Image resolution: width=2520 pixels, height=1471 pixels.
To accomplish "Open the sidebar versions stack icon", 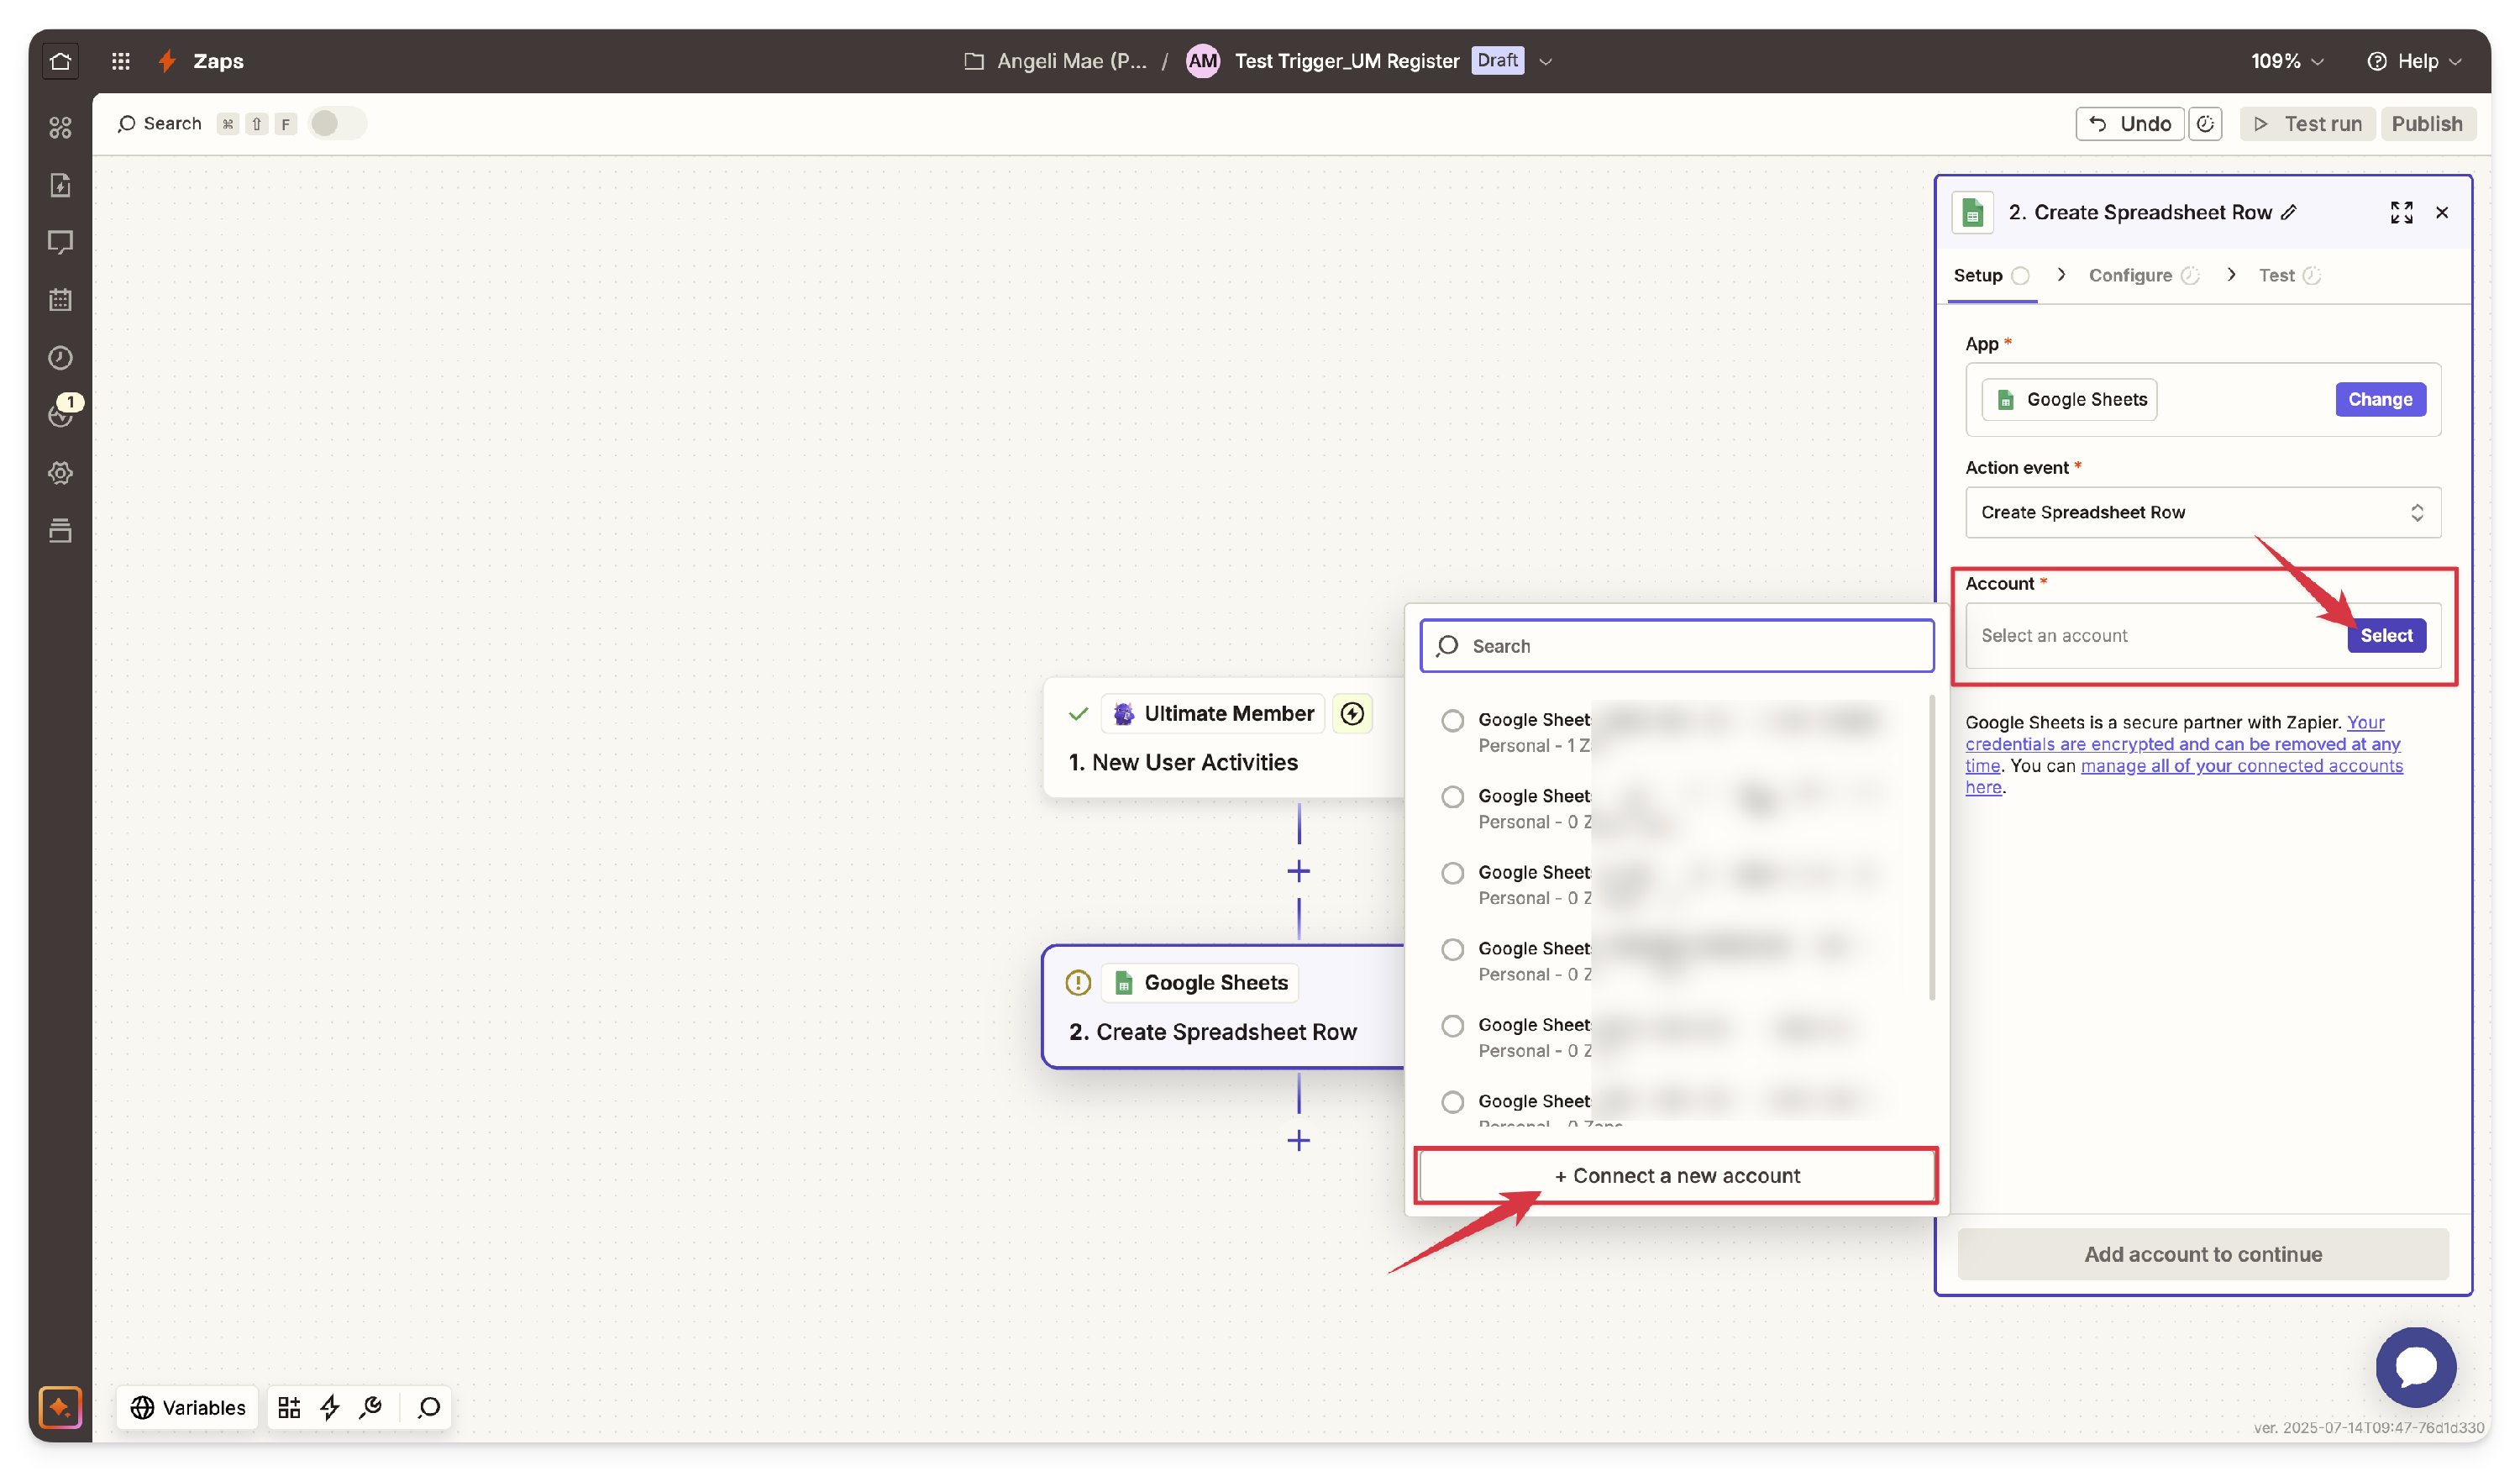I will point(60,530).
